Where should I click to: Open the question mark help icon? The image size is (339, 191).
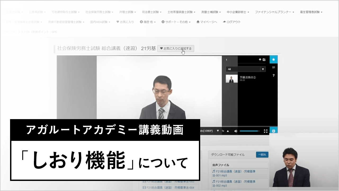pyautogui.click(x=274, y=76)
